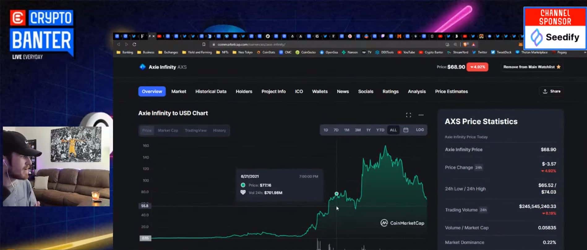The image size is (587, 250).
Task: Open the TweetDeck bookmark
Action: point(501,52)
